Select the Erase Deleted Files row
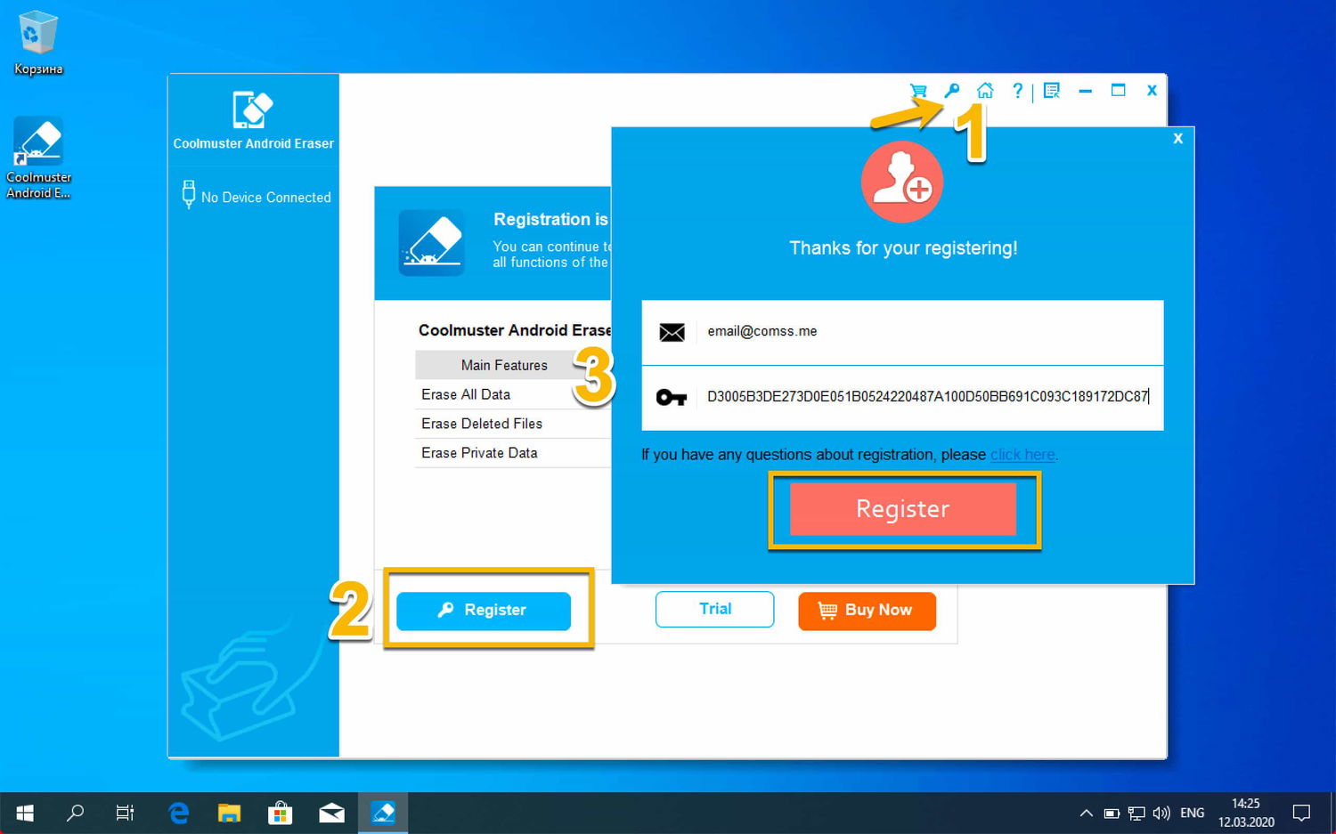This screenshot has height=834, width=1336. pyautogui.click(x=513, y=424)
